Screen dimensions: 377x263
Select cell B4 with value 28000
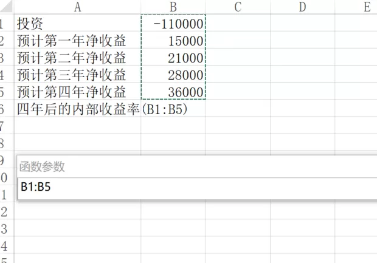(x=173, y=74)
